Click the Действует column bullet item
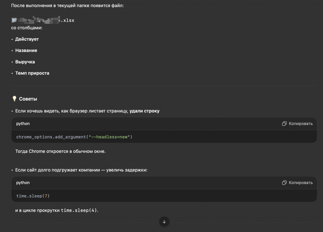323x232 pixels. (27, 39)
